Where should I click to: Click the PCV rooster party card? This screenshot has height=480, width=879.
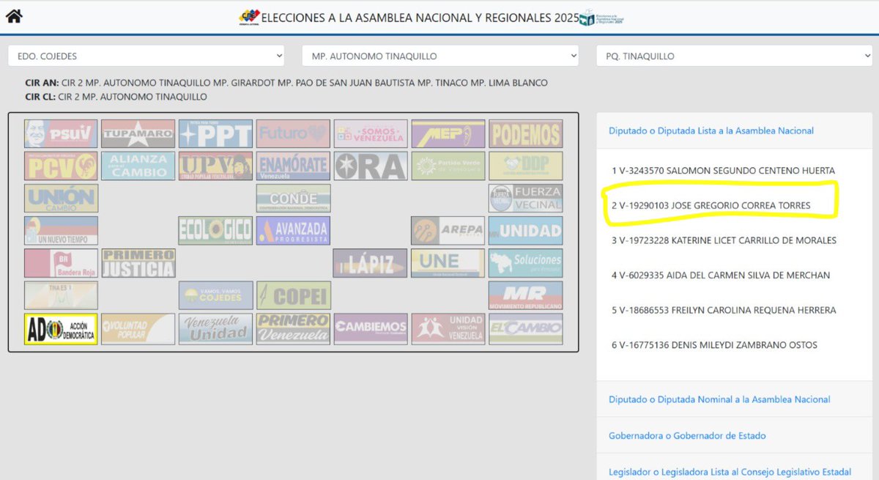[61, 166]
